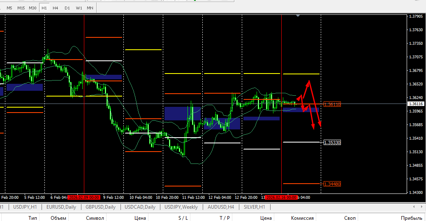The width and height of the screenshot is (426, 221).
Task: Select the white 1.35330 level label
Action: [332, 143]
